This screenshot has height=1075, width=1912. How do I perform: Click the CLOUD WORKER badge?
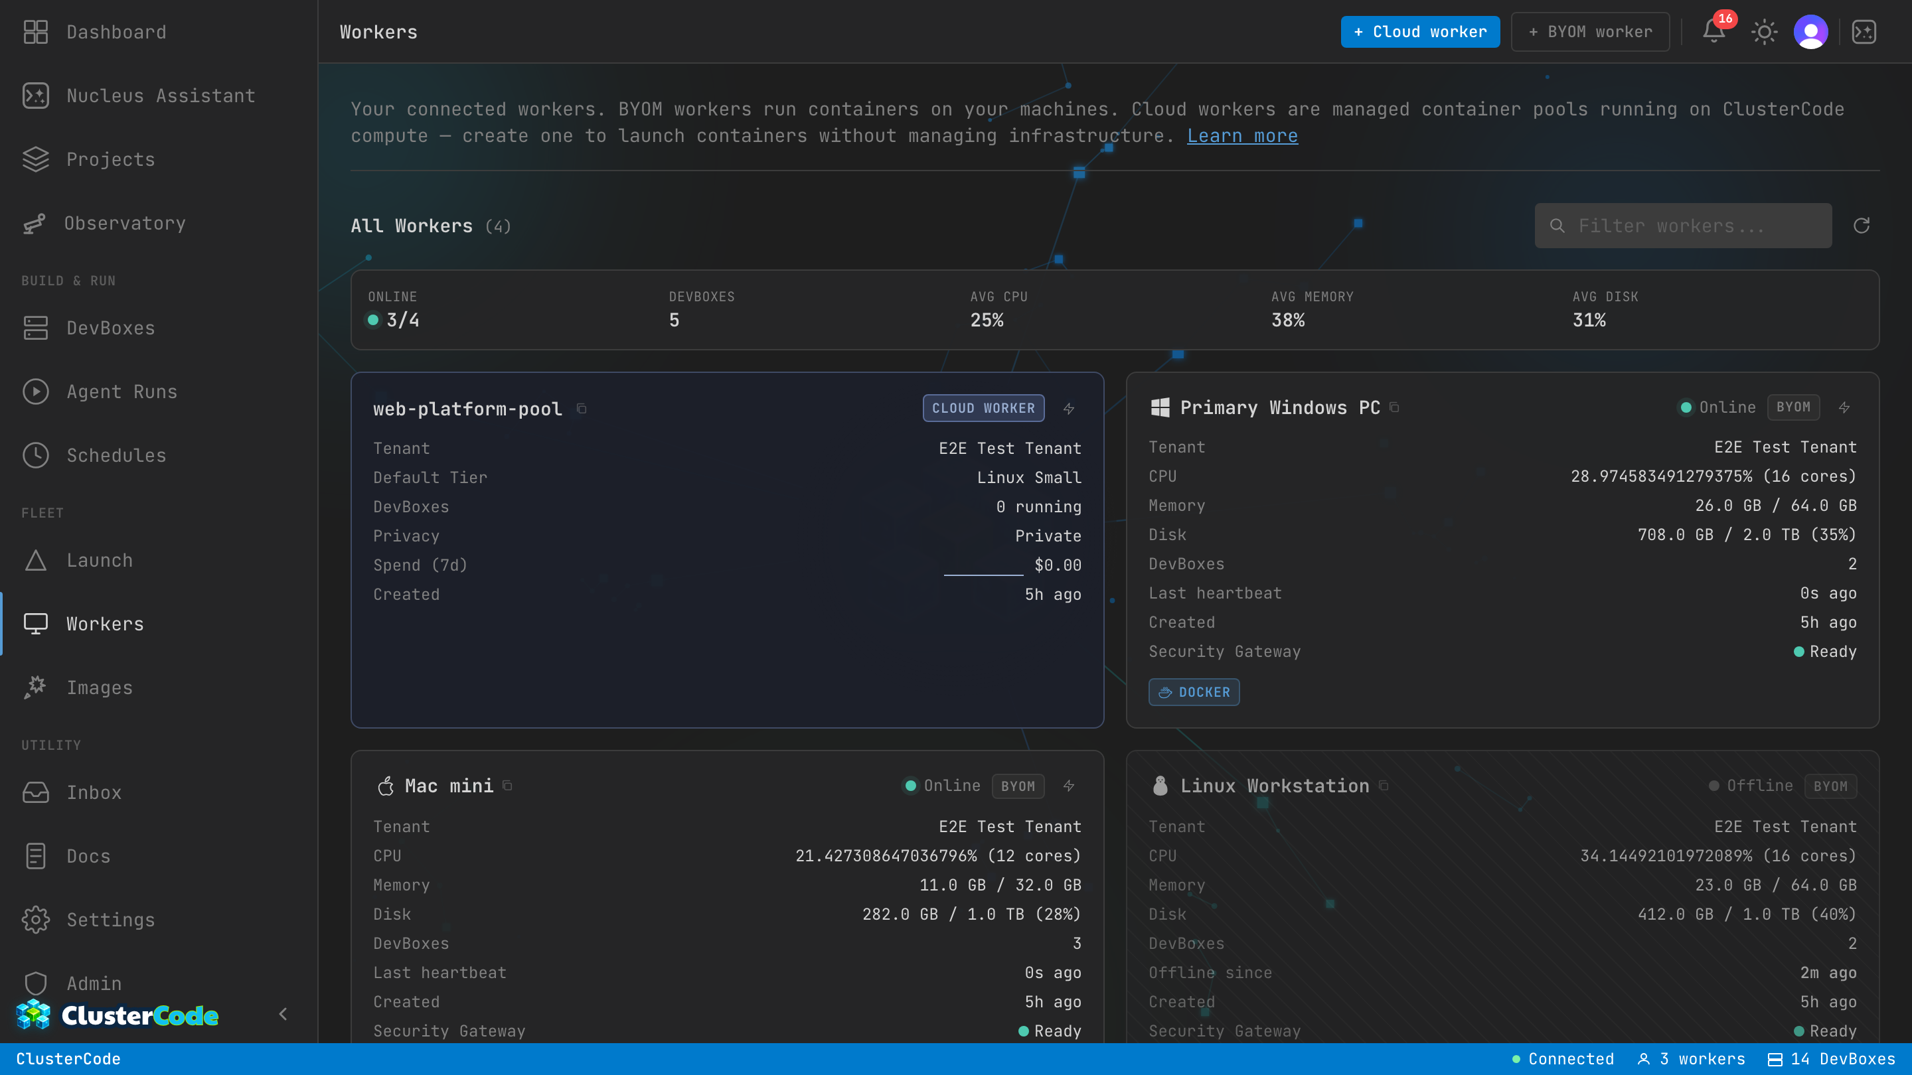point(983,408)
